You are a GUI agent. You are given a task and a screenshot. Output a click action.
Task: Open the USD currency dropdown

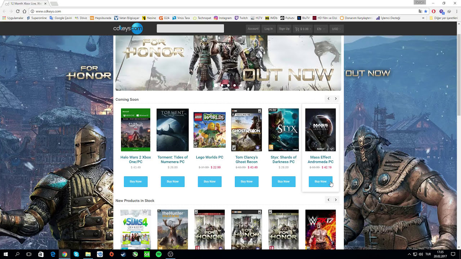[336, 29]
